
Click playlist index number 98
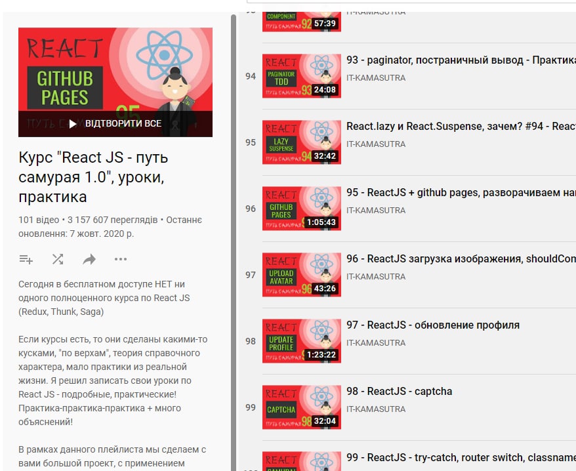tap(251, 341)
